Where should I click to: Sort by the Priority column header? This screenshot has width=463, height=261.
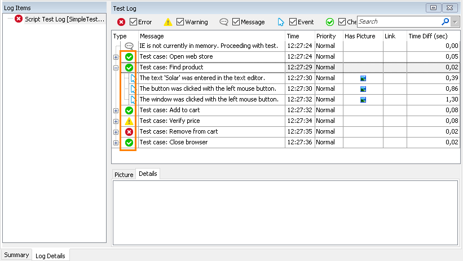click(x=327, y=36)
